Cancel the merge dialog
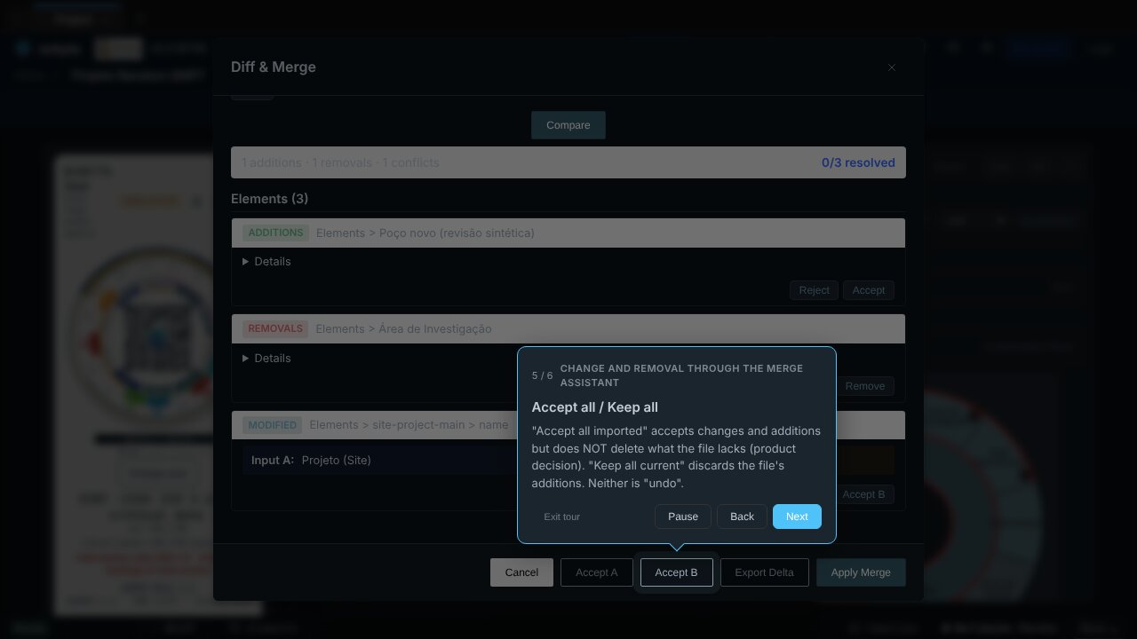 (x=521, y=572)
